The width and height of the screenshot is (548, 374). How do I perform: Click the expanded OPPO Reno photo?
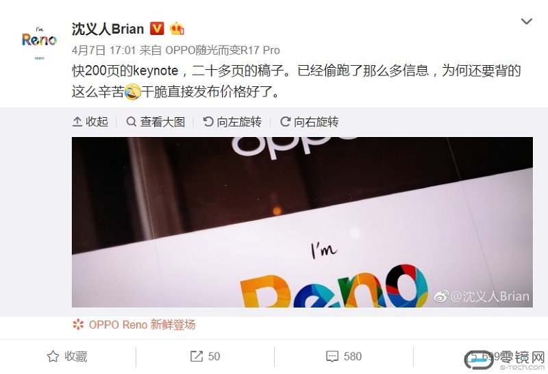[302, 223]
